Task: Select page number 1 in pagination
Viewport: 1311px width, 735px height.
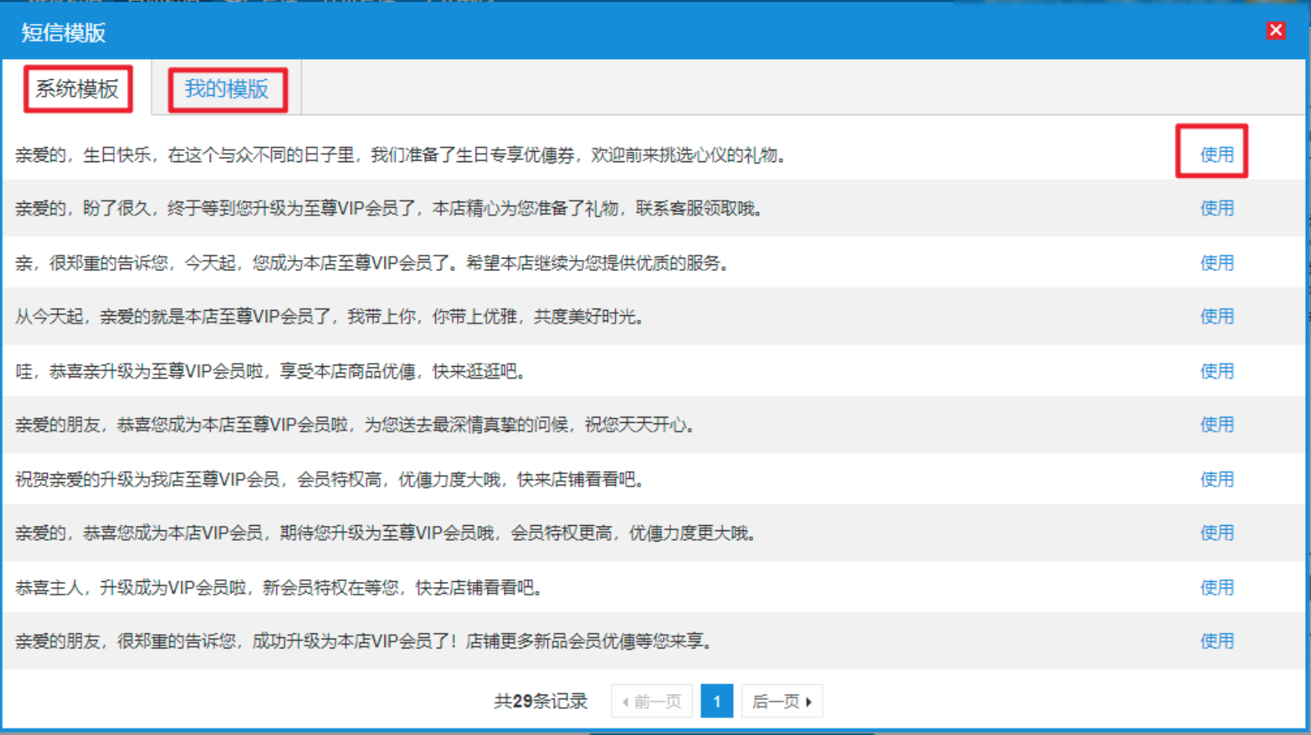Action: 717,701
